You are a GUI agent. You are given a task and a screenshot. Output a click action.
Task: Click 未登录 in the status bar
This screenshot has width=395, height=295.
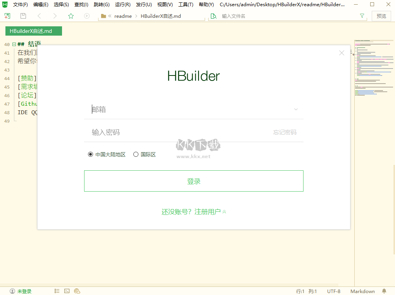tap(24, 291)
